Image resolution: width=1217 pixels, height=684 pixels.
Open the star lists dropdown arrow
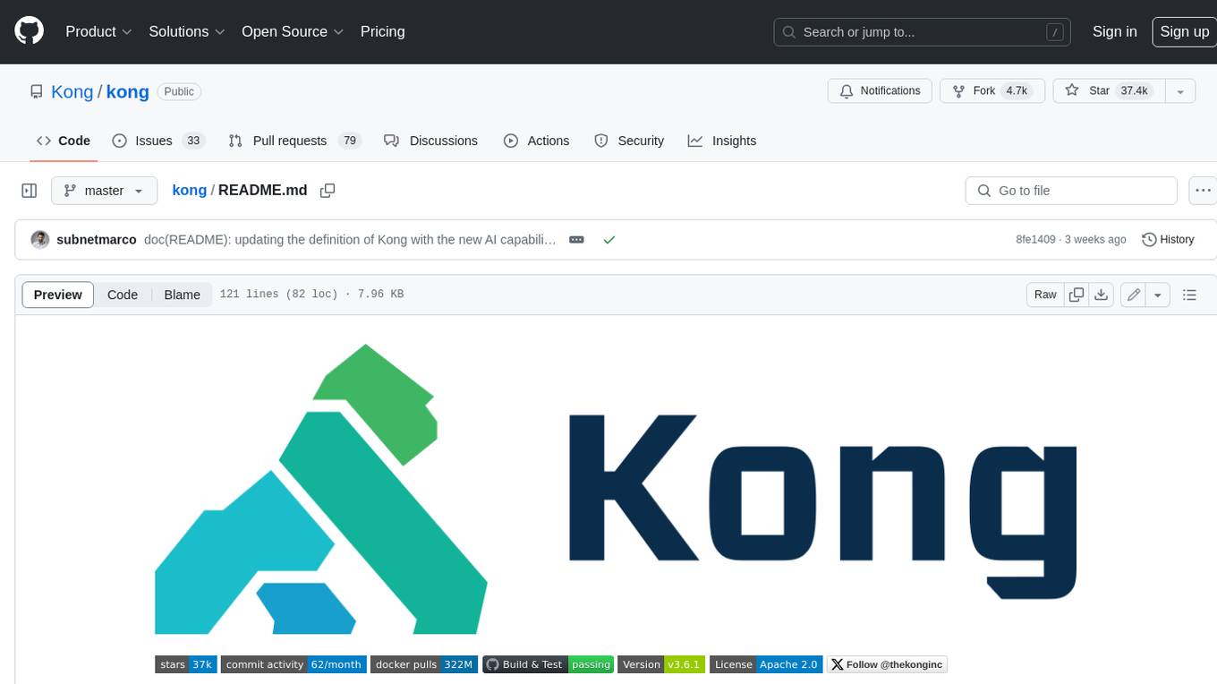(1180, 91)
